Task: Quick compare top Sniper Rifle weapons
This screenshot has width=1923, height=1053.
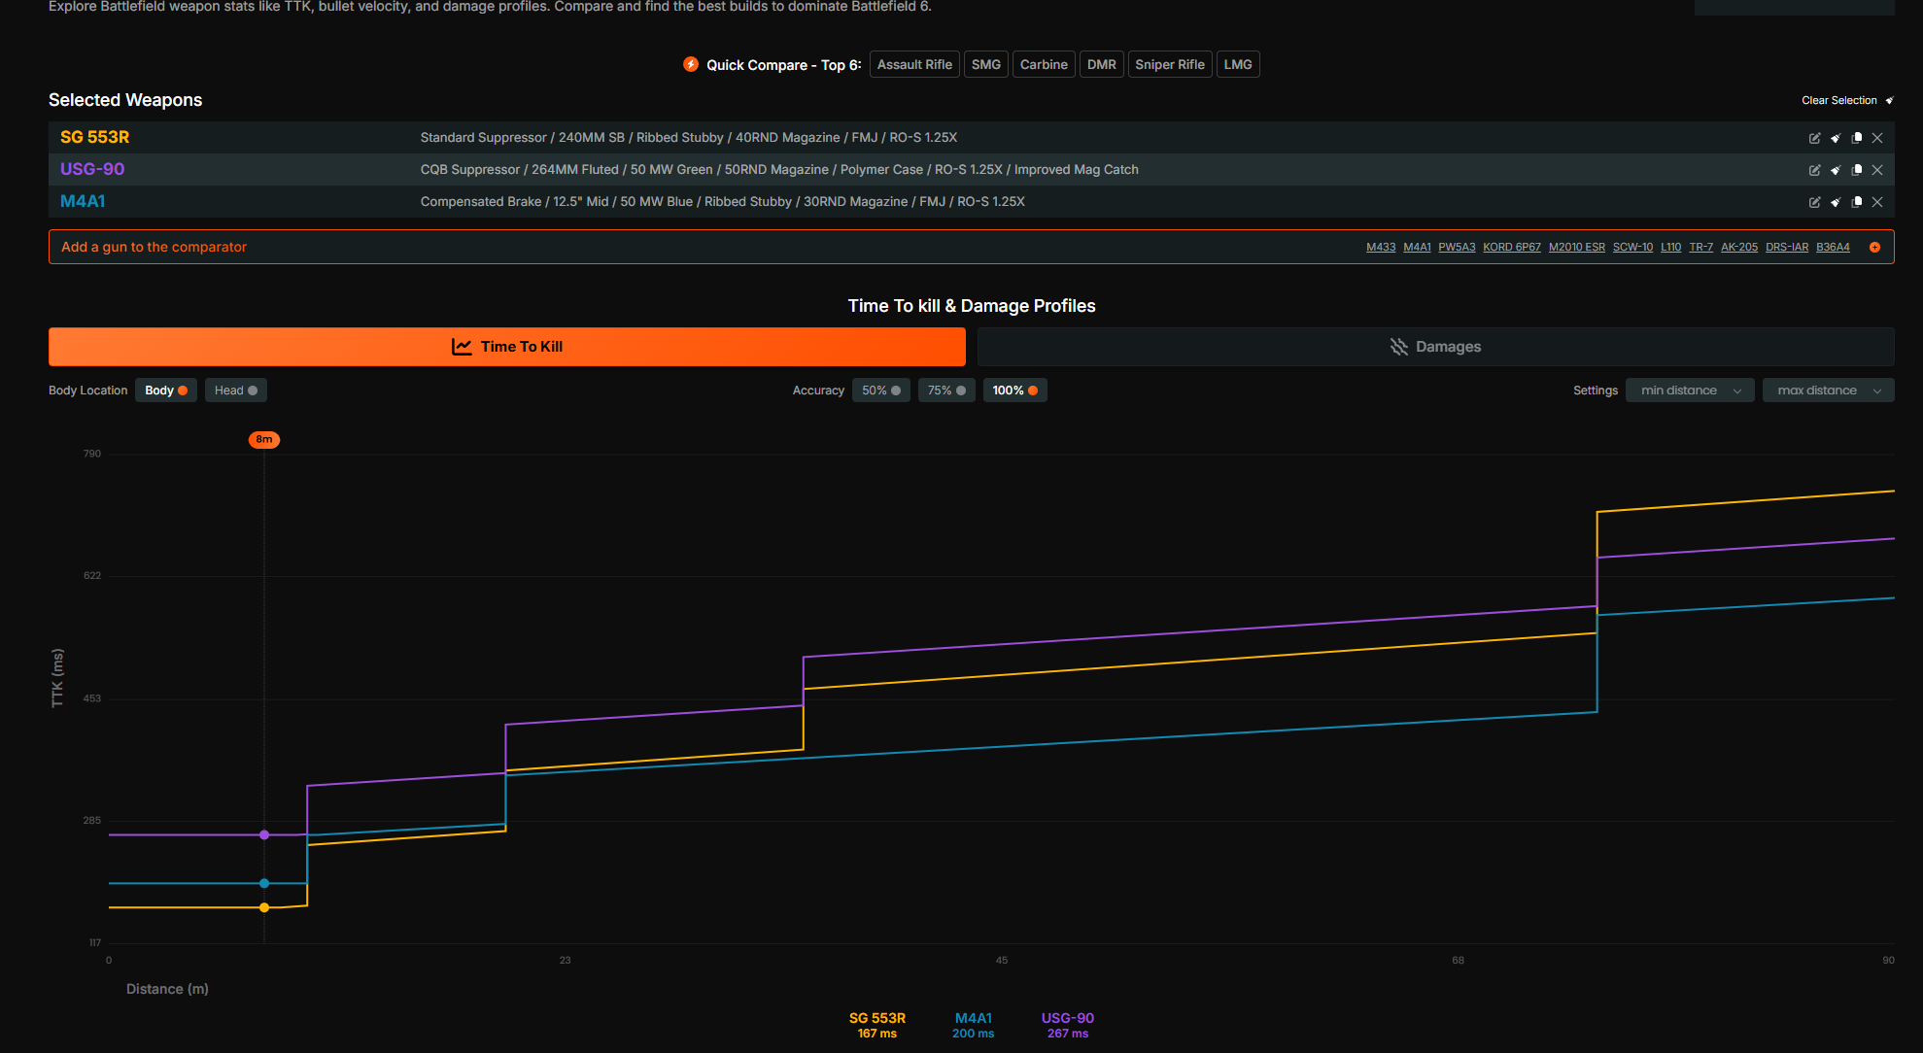Action: click(1169, 65)
